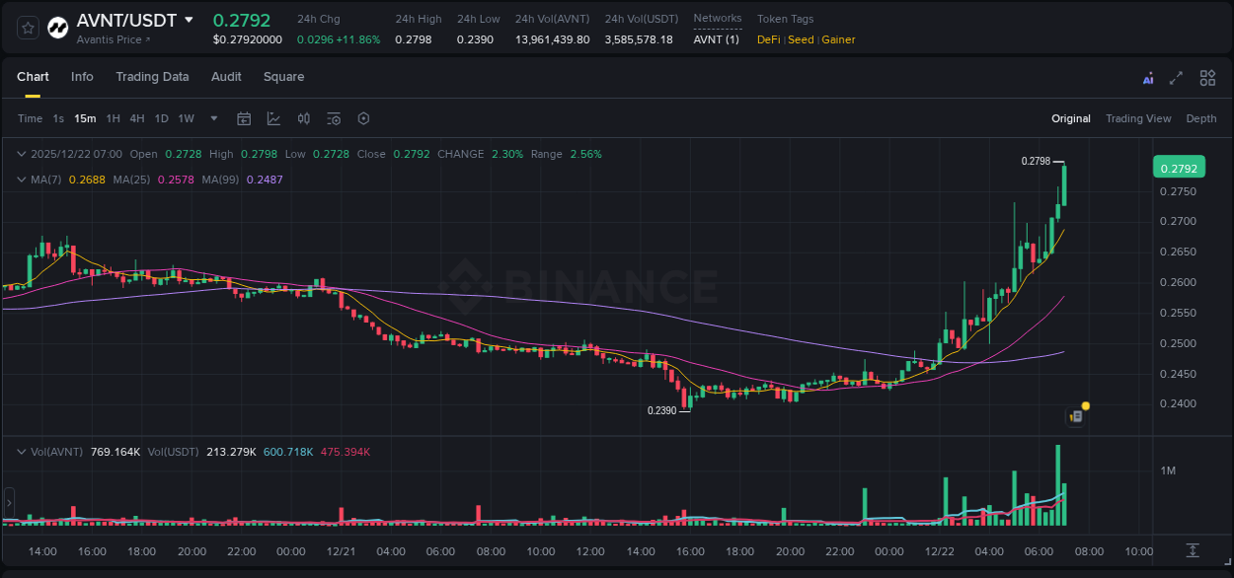
Task: Open chart settings hexagon icon
Action: tap(363, 118)
